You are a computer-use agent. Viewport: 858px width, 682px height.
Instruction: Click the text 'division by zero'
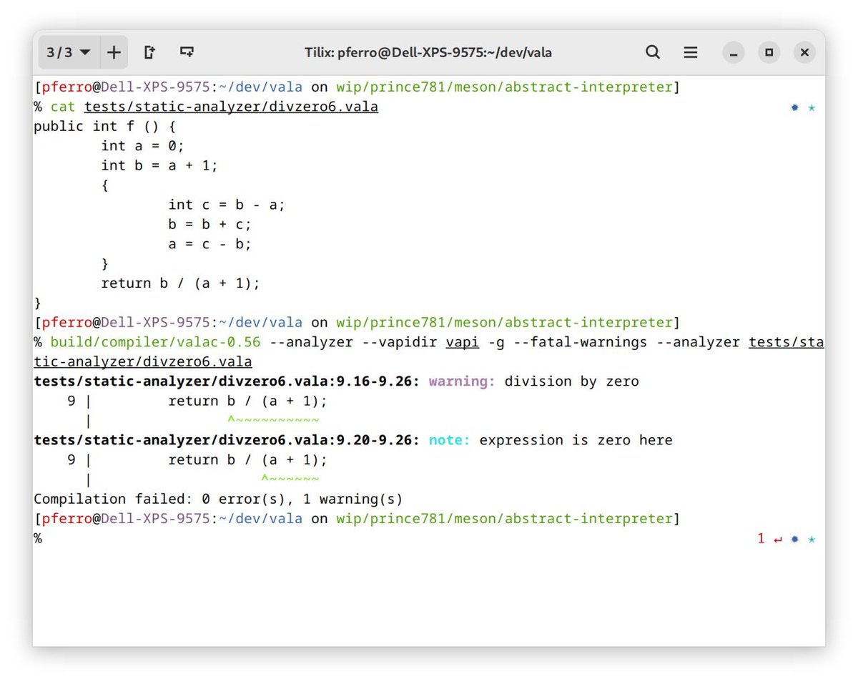coord(572,381)
